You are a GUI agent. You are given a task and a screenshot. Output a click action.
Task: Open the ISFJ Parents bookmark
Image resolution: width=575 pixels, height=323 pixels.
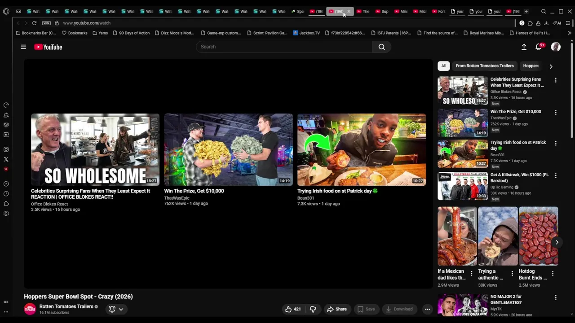click(x=391, y=33)
